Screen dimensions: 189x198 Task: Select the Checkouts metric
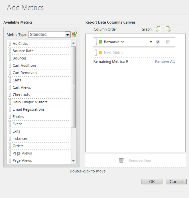(21, 95)
